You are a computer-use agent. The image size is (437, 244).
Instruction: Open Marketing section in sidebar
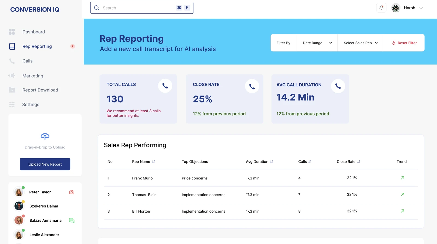33,76
